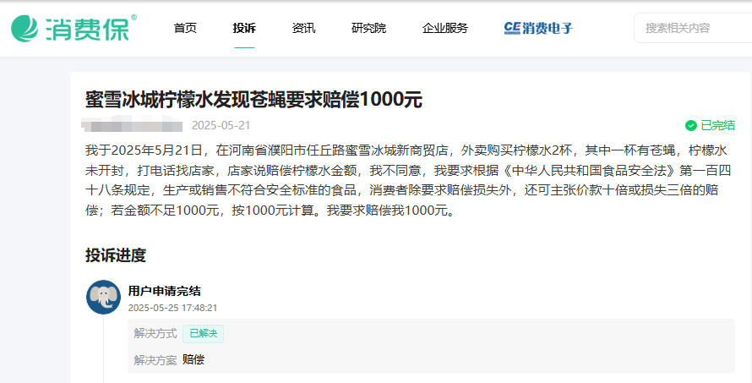Click the 投诉进度 heading

[116, 255]
